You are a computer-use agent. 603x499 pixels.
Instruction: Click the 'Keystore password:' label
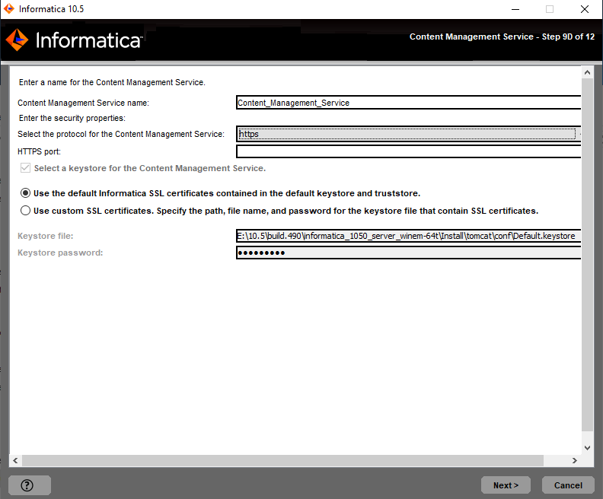click(x=60, y=253)
